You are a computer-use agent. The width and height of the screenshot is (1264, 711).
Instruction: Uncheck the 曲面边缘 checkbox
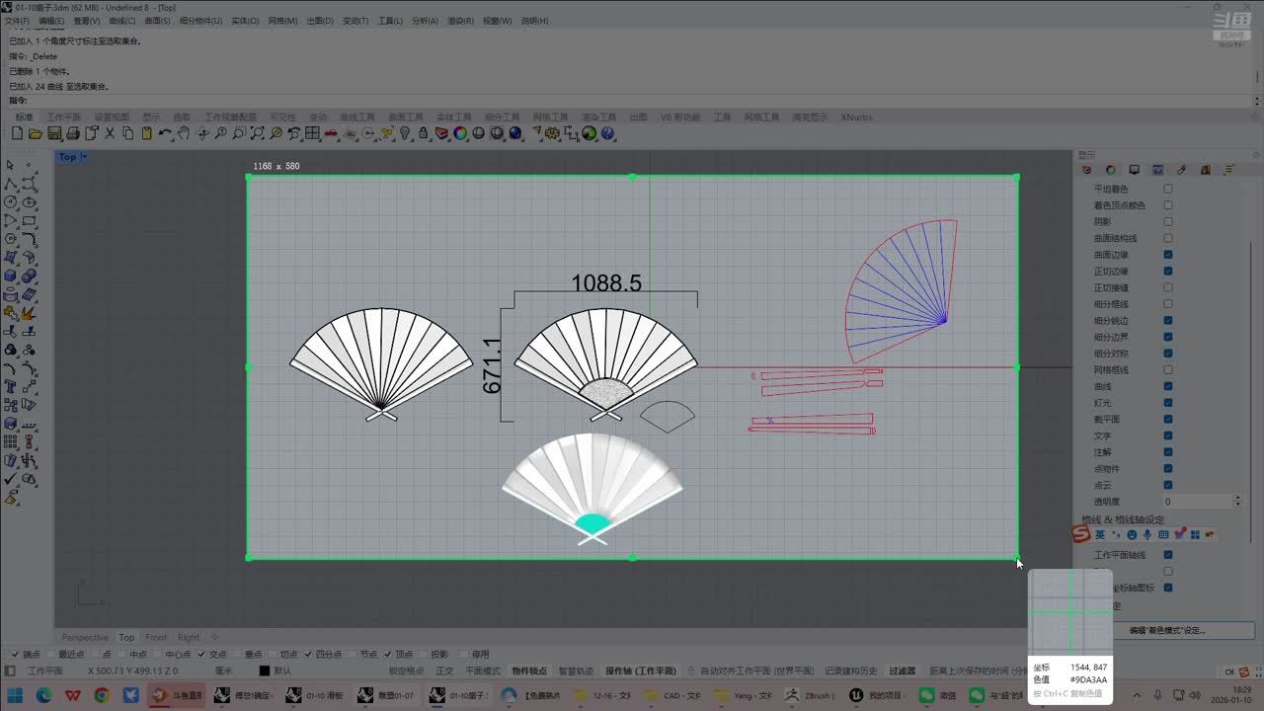1168,255
